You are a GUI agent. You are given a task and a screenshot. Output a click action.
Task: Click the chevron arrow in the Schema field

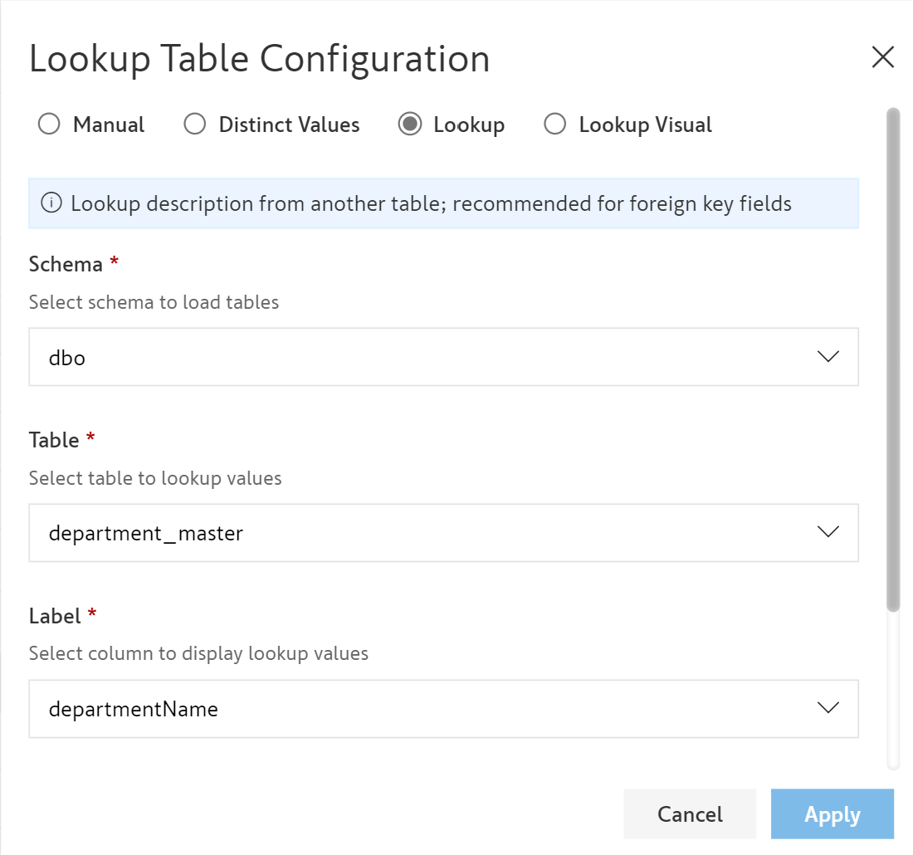tap(828, 357)
